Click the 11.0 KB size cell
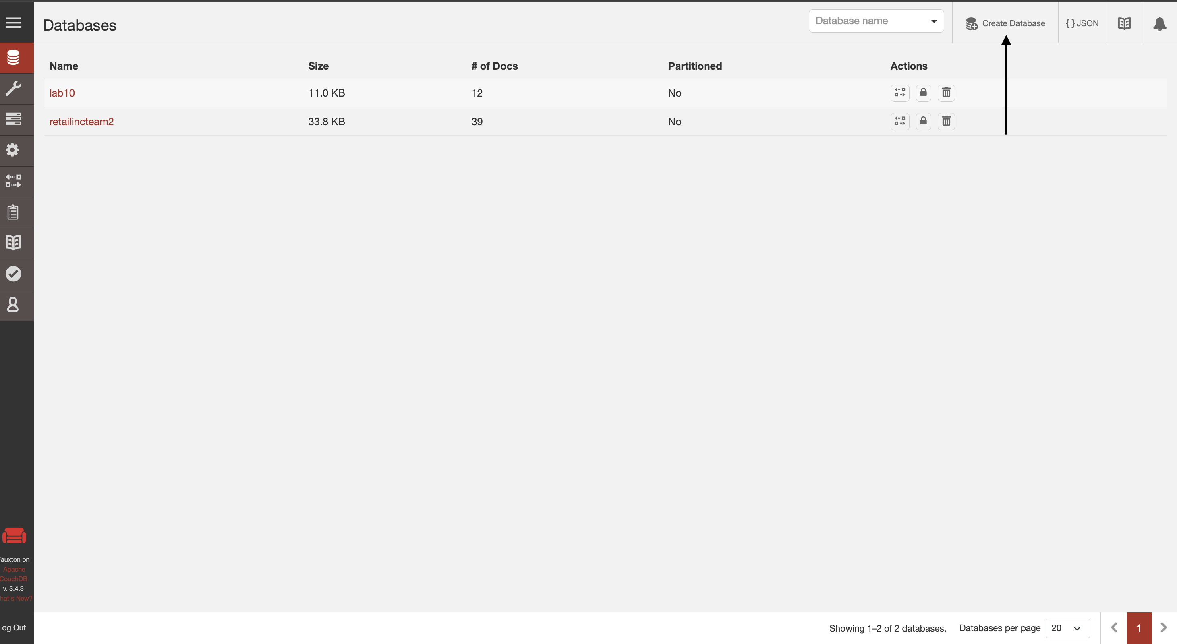Image resolution: width=1177 pixels, height=644 pixels. 326,93
